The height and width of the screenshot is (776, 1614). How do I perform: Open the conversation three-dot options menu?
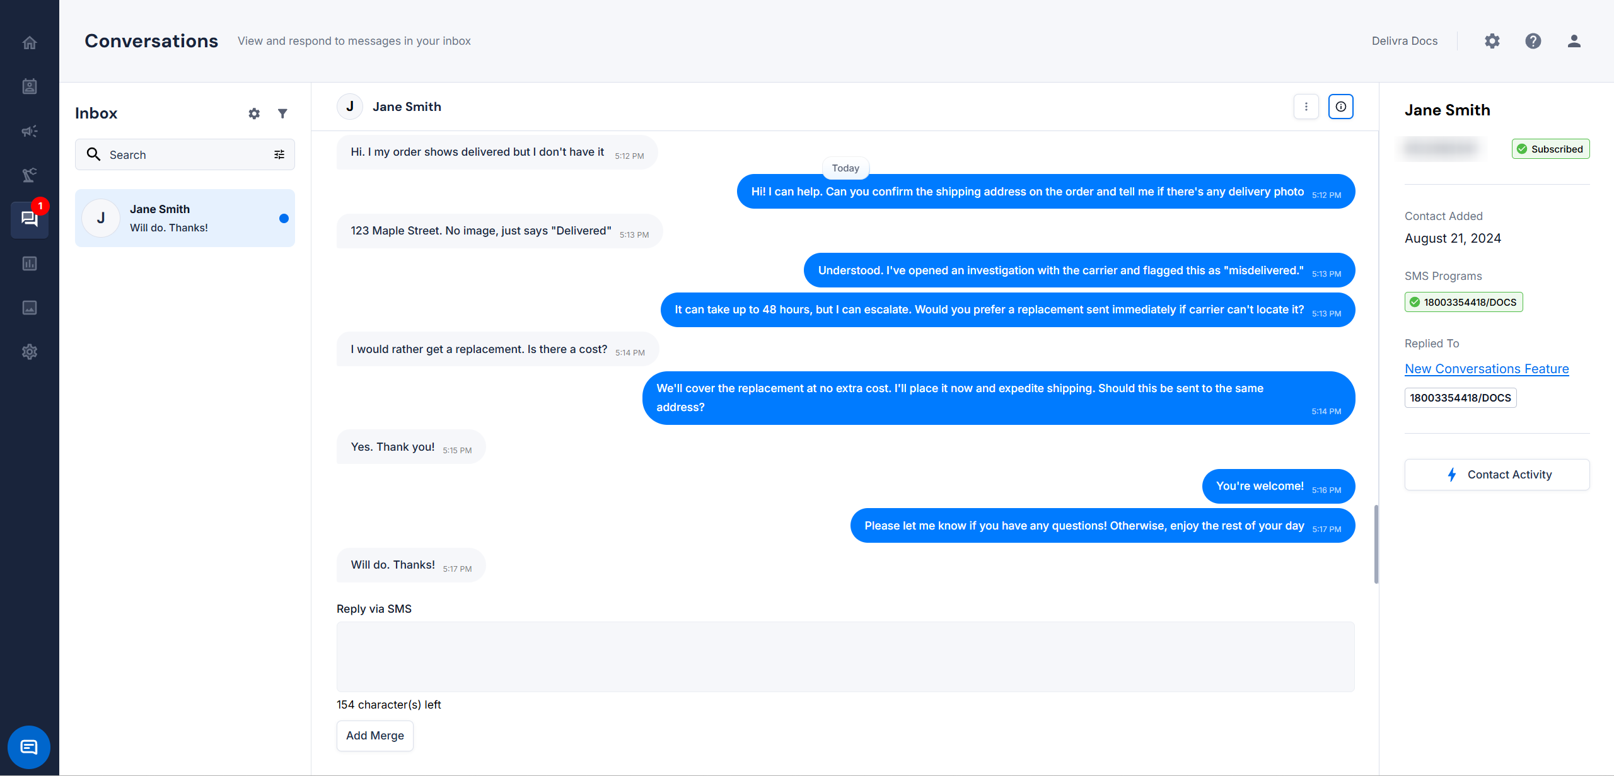click(1306, 107)
